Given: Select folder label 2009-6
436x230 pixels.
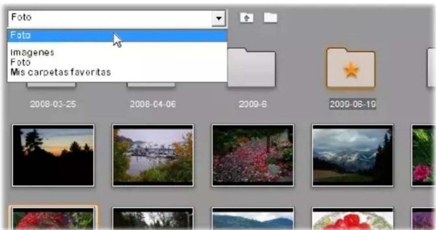Looking at the screenshot, I should (252, 105).
